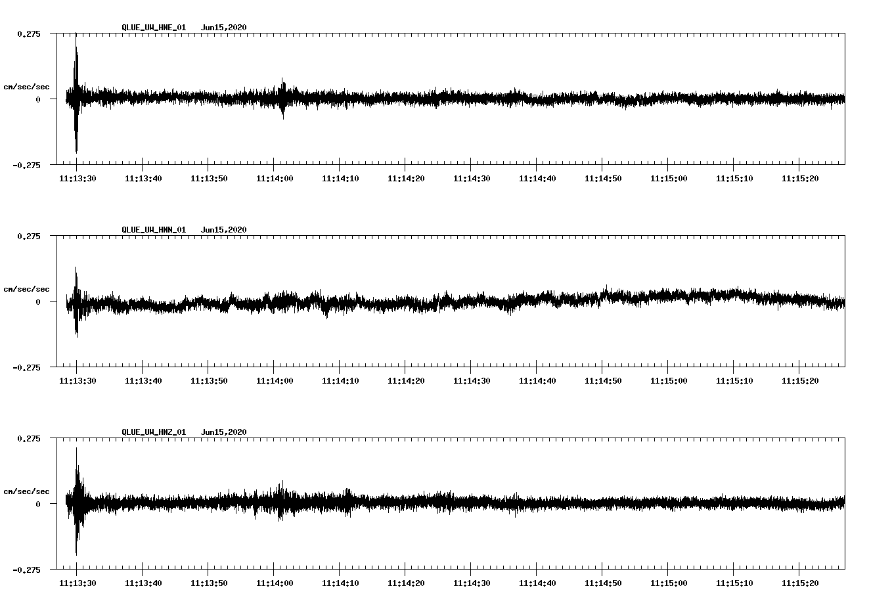Click the 11:15:00 time label under HNN plot
892x607 pixels.
click(x=669, y=381)
